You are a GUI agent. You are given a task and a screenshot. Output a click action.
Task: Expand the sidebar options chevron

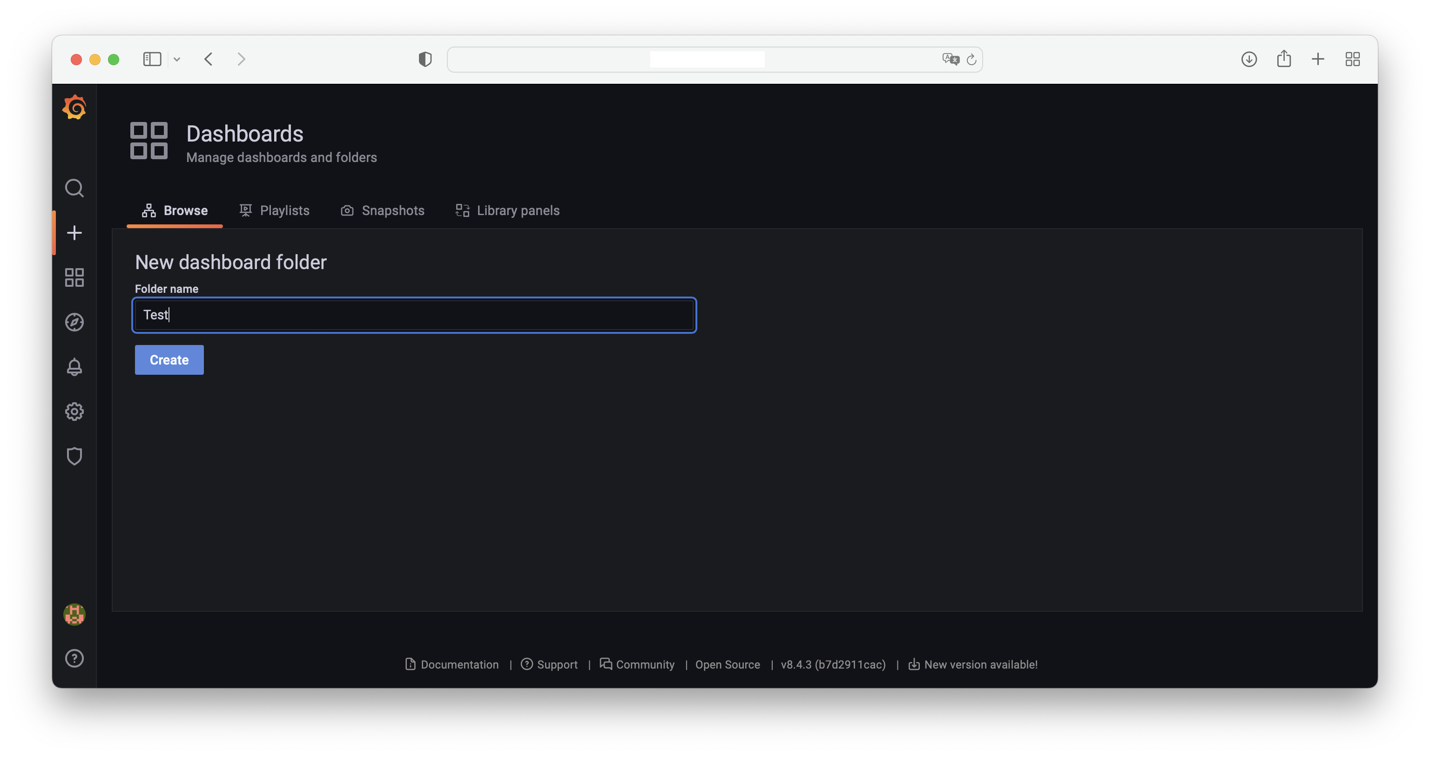click(x=177, y=60)
